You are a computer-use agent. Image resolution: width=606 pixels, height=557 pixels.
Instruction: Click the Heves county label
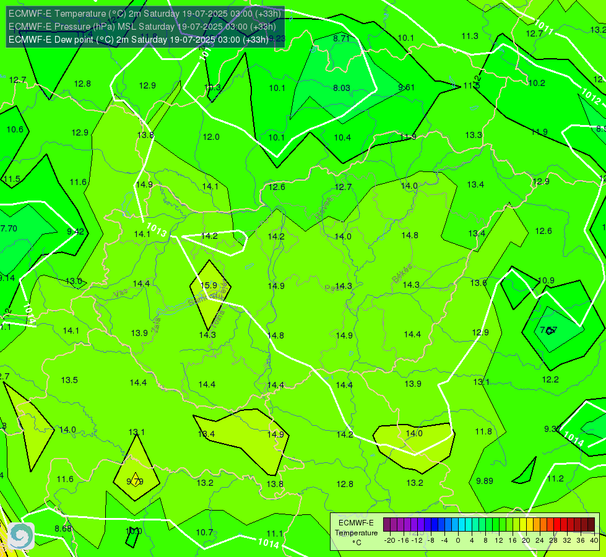(x=324, y=209)
